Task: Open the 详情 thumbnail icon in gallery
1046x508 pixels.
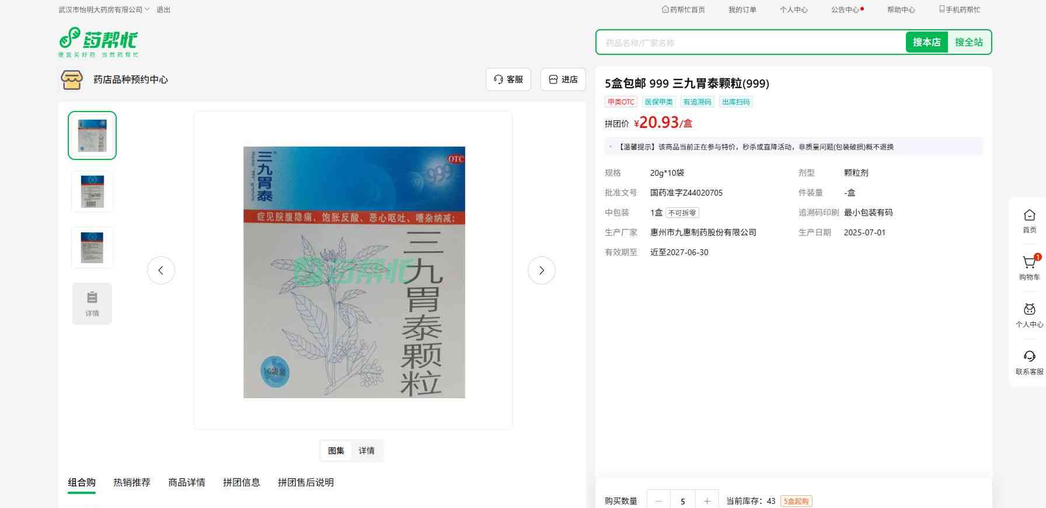Action: tap(92, 303)
